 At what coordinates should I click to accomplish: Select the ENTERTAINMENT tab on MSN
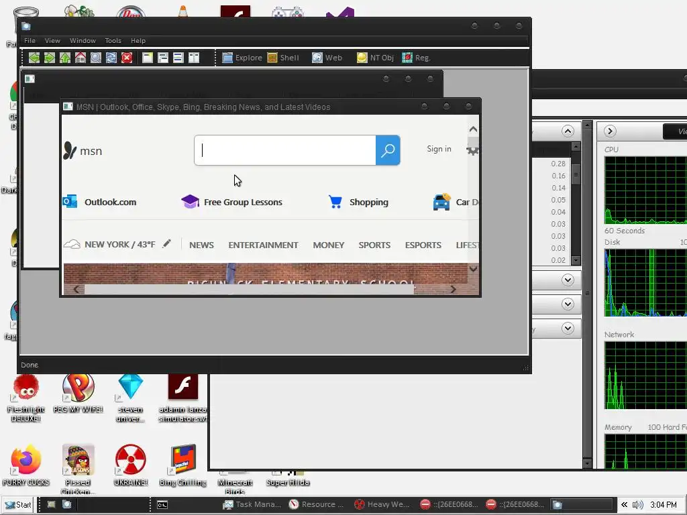[263, 245]
